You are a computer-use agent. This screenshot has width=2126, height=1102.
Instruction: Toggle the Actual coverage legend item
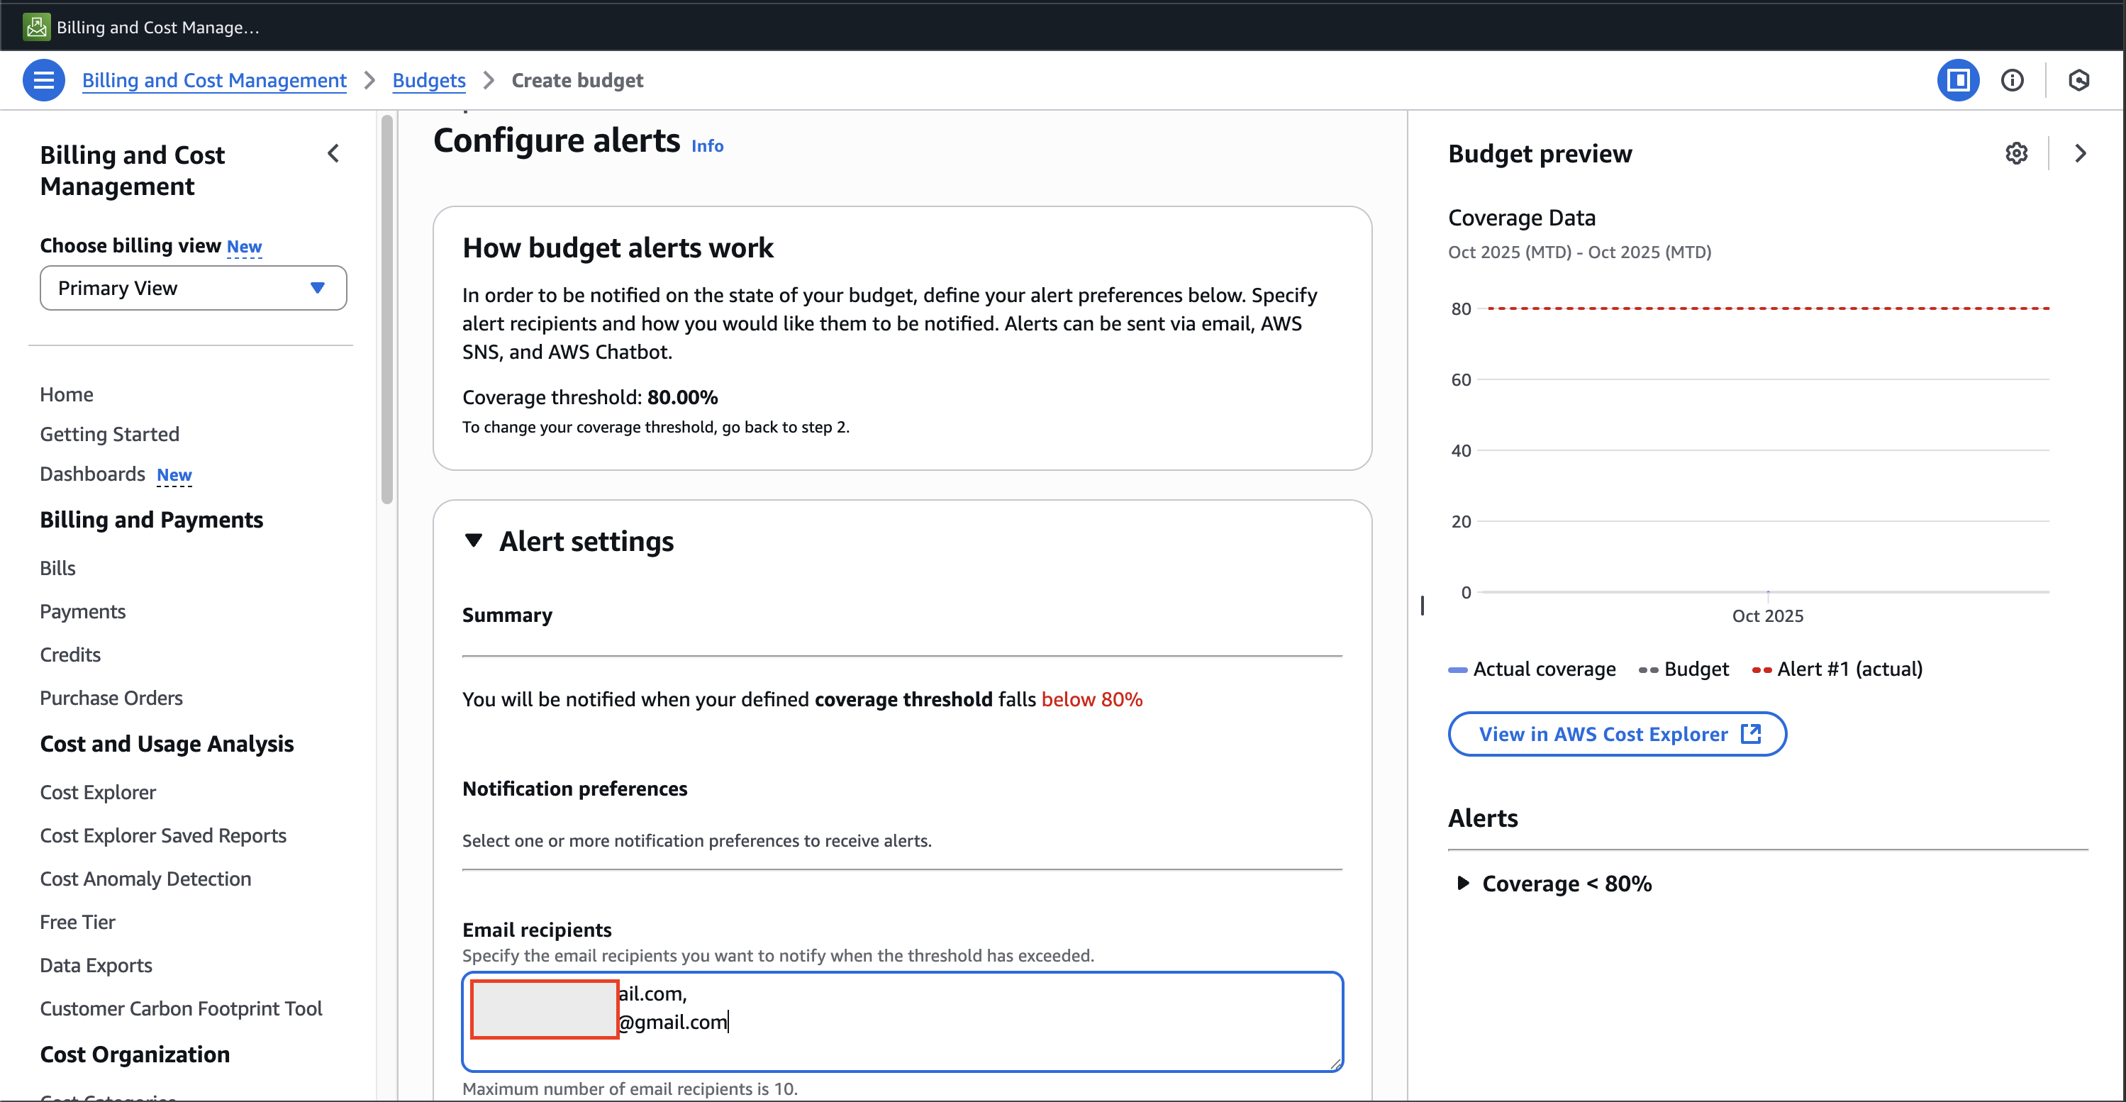coord(1532,669)
